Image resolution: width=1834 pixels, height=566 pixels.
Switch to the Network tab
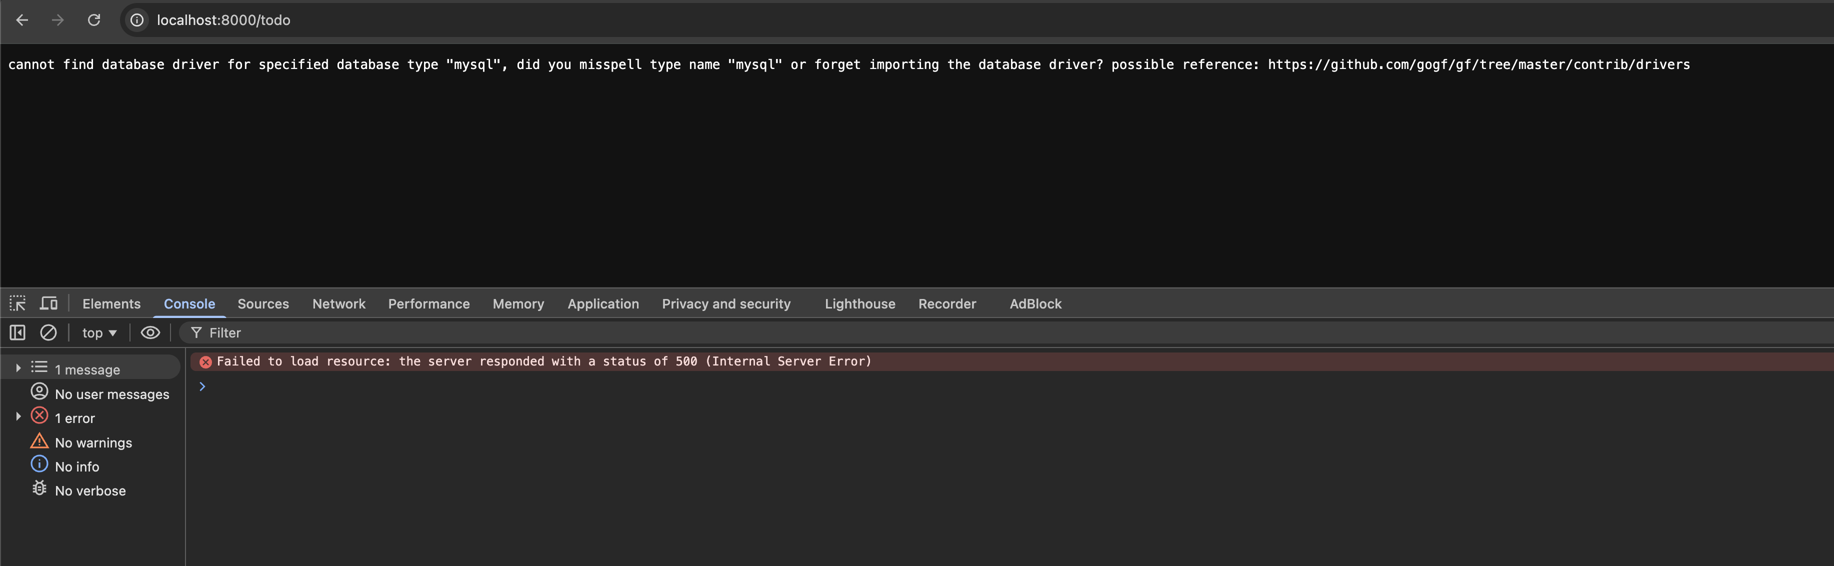tap(338, 303)
